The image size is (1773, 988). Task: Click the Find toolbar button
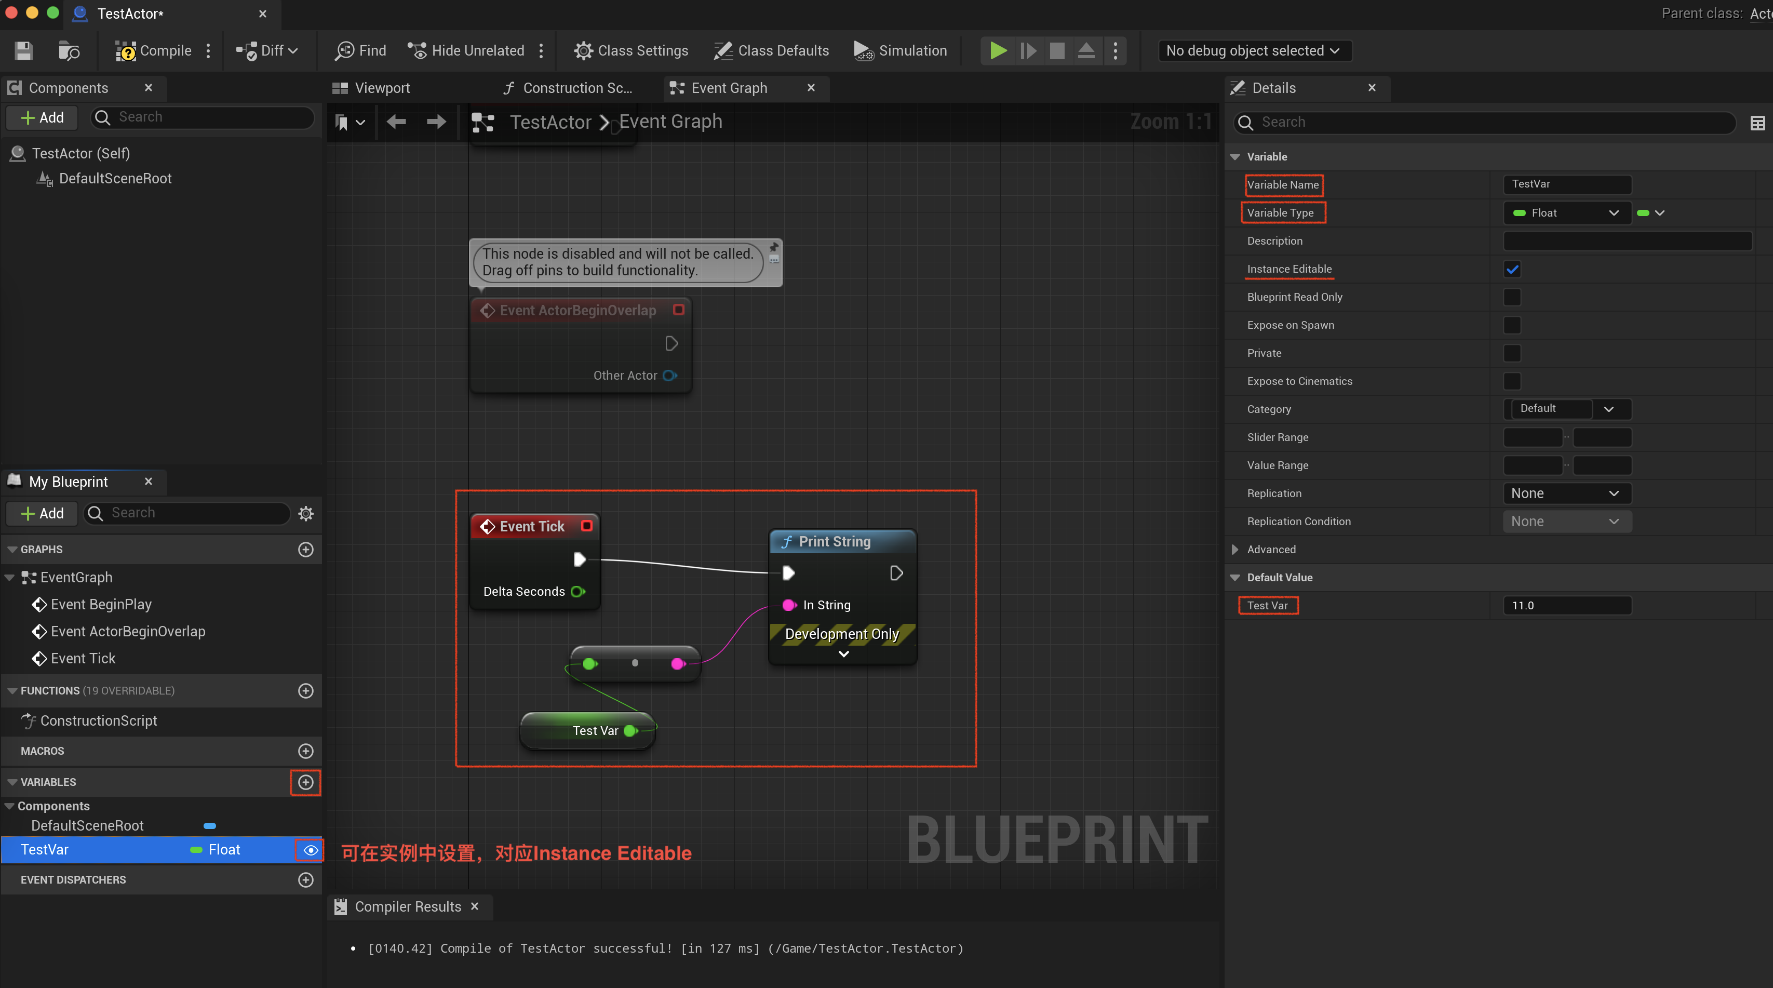[360, 50]
